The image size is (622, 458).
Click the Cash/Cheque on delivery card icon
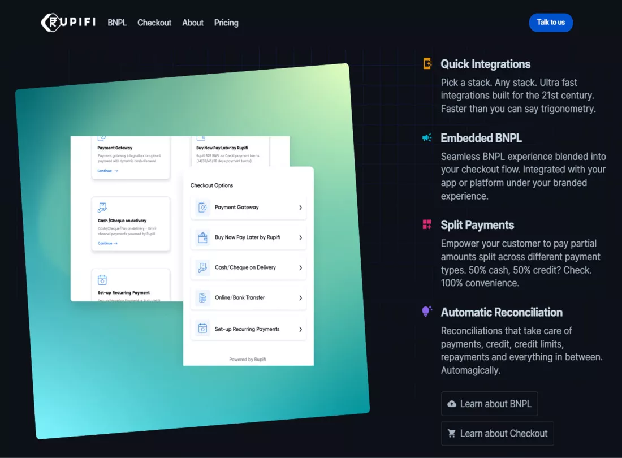click(x=102, y=208)
